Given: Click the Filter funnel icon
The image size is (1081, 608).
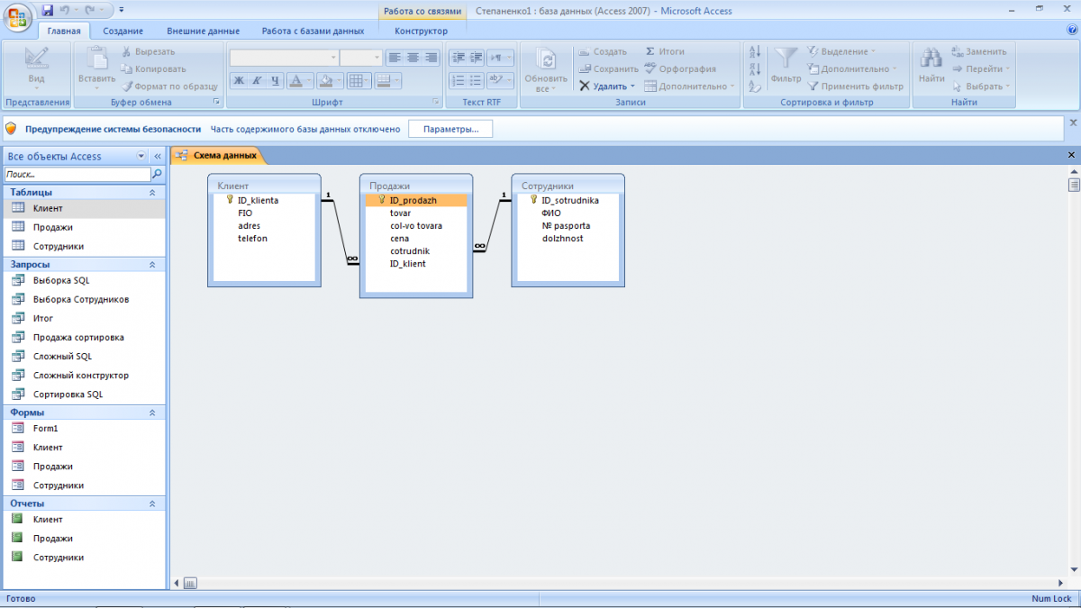Looking at the screenshot, I should click(786, 60).
